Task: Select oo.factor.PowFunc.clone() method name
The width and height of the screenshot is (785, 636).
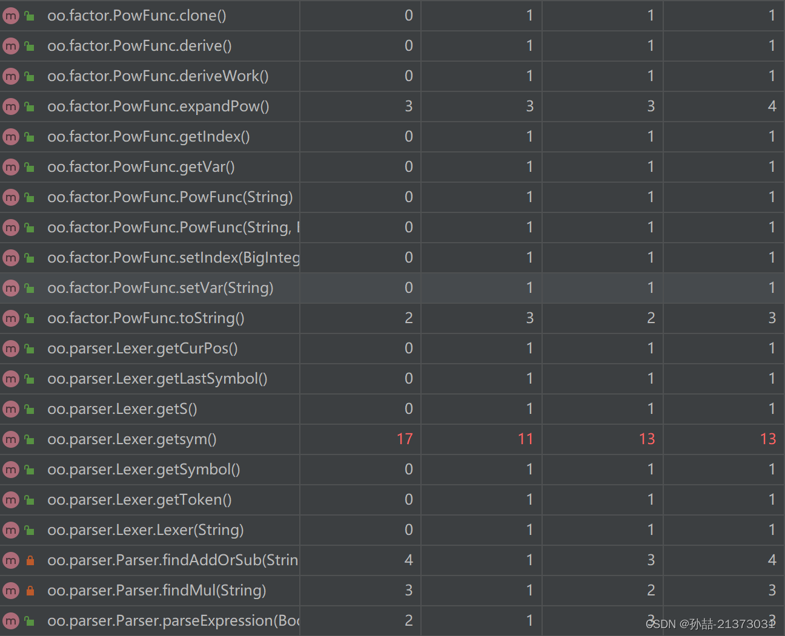Action: point(137,16)
